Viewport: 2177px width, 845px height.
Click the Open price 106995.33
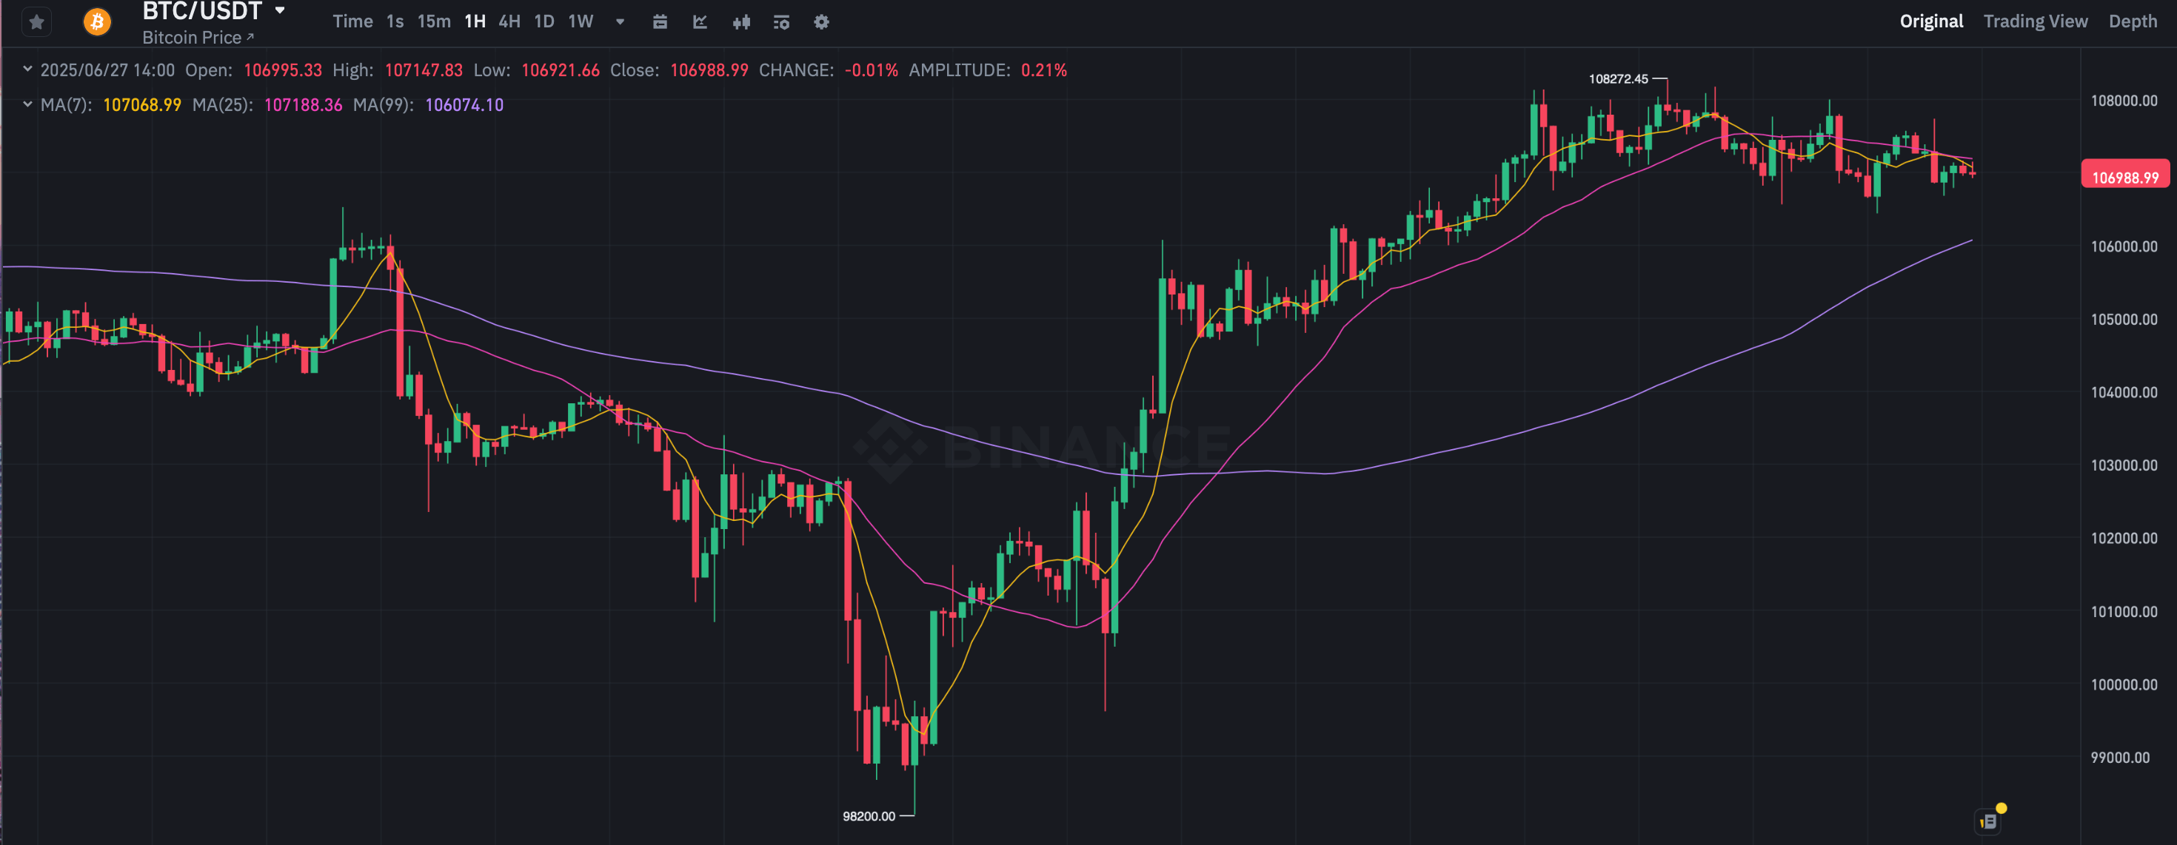283,70
